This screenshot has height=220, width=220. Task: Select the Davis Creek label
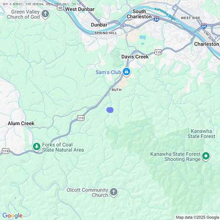click(135, 57)
